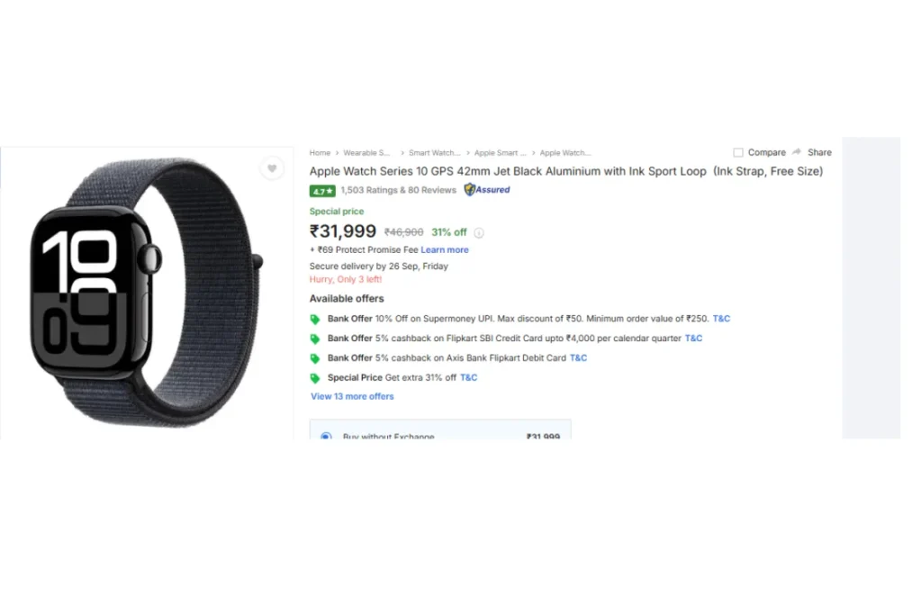Add watch to wishlist with heart icon

coord(271,168)
